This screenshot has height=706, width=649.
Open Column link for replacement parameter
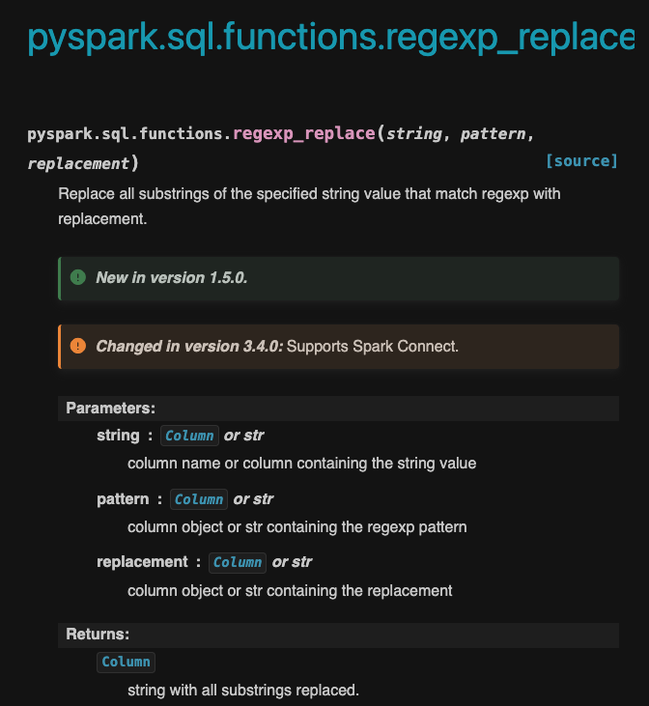238,562
